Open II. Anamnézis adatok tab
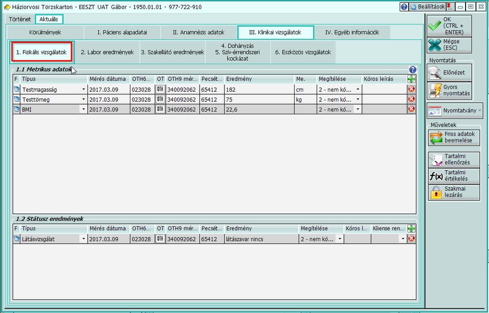Image resolution: width=489 pixels, height=313 pixels. click(x=199, y=32)
